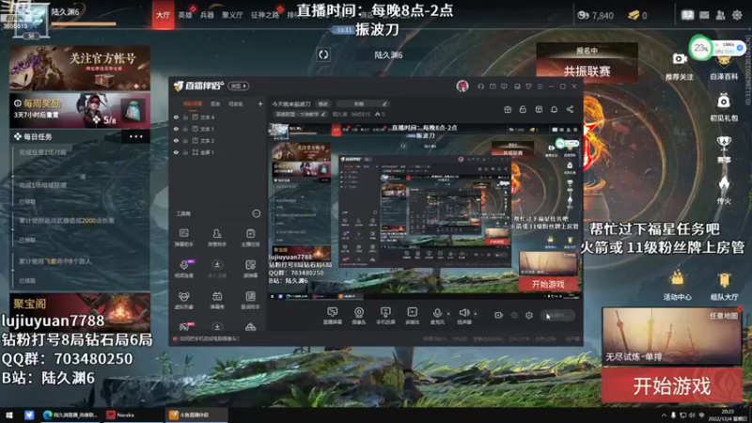
Task: Open the 初见礼包 gift pack icon
Action: click(724, 107)
